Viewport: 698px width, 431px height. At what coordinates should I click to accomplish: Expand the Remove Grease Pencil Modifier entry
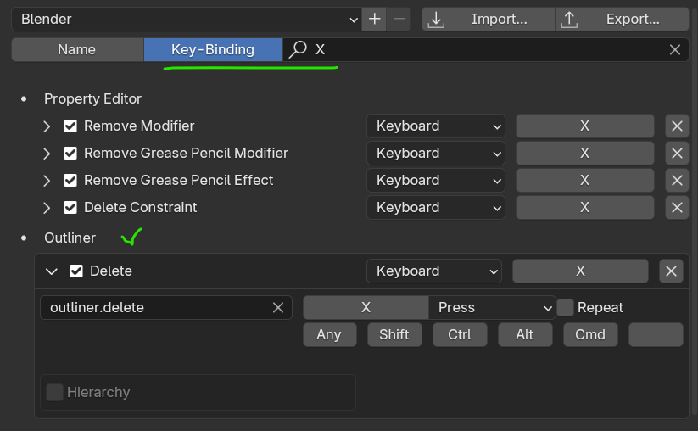click(47, 154)
